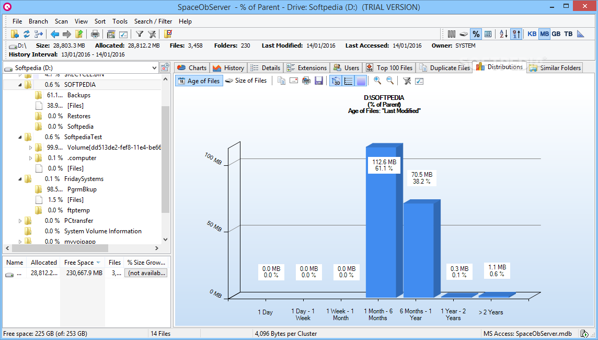Screen dimensions: 598x340
Task: Toggle the 3D chart view
Action: click(x=336, y=81)
